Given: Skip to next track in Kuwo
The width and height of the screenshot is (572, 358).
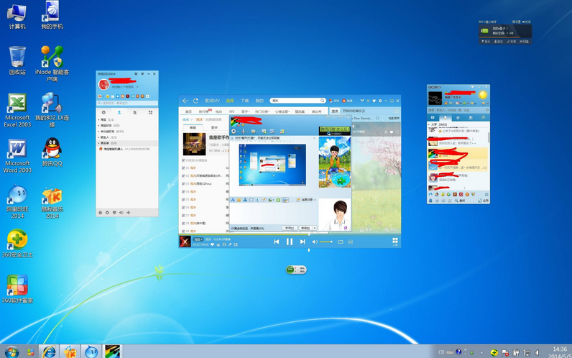Looking at the screenshot, I should click(x=303, y=242).
